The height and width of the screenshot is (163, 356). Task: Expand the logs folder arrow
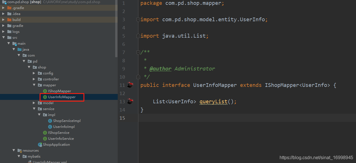pyautogui.click(x=3, y=31)
